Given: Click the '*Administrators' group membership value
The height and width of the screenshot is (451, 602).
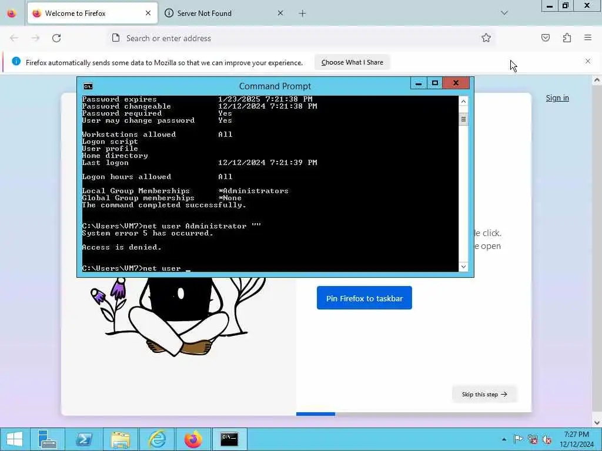Looking at the screenshot, I should 253,191.
